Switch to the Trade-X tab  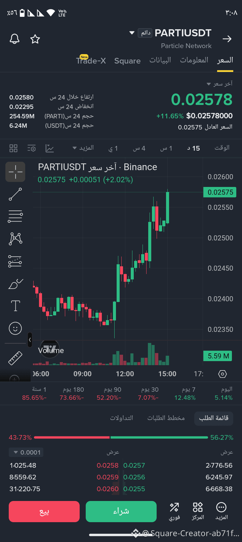tap(91, 61)
